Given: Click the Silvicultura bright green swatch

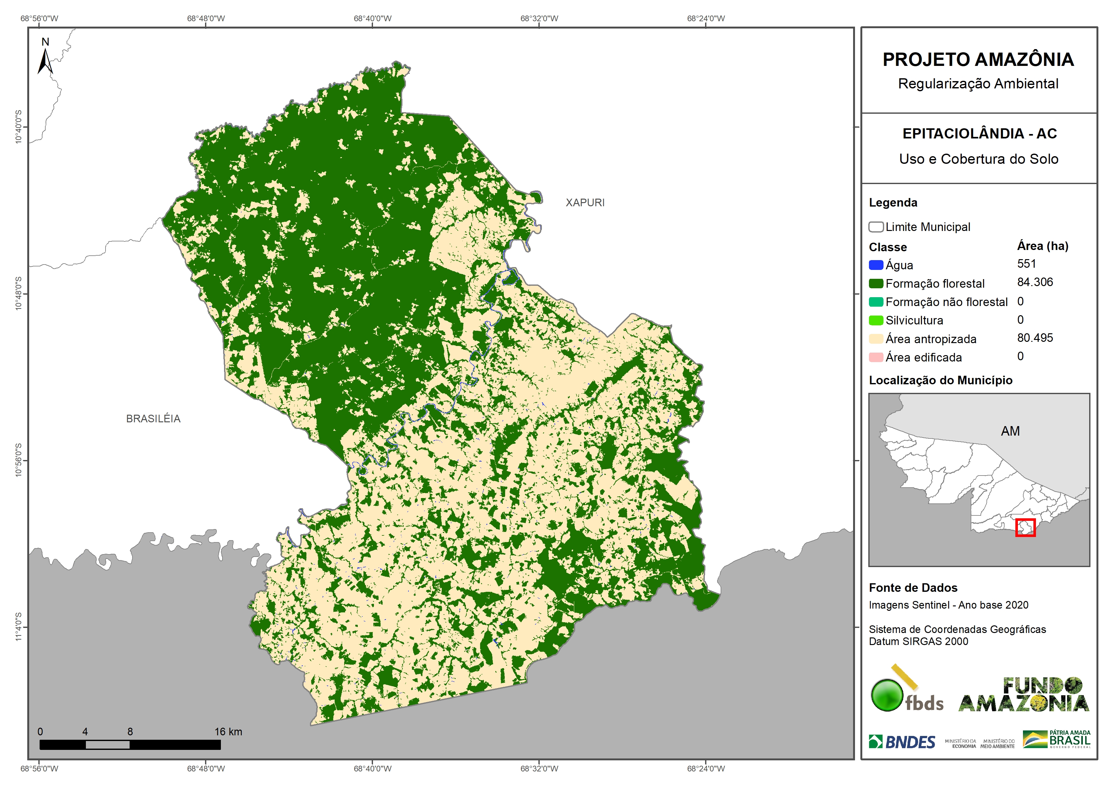Looking at the screenshot, I should point(876,320).
